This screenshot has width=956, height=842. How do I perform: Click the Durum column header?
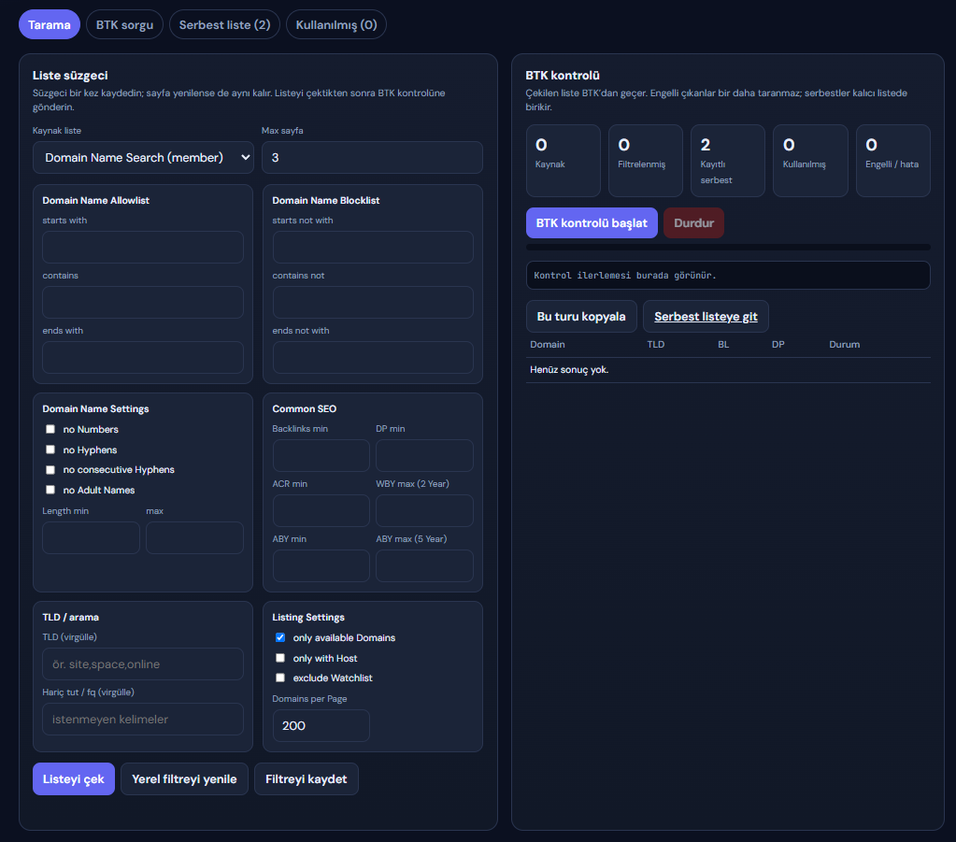pyautogui.click(x=845, y=345)
